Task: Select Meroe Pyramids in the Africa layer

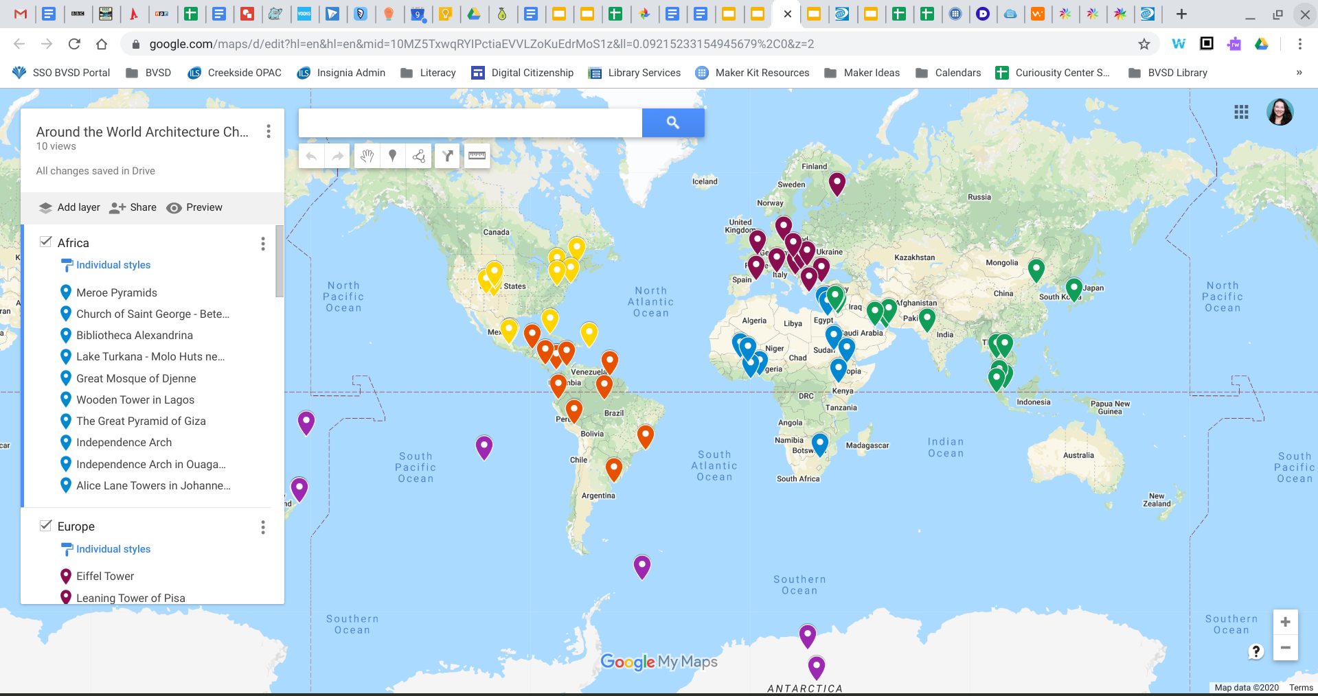Action: point(117,292)
